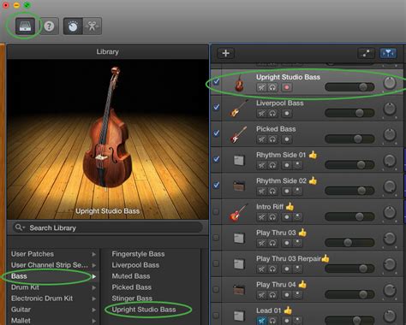Mute the Liverpool Bass track
Image resolution: width=406 pixels, height=325 pixels.
coord(261,114)
